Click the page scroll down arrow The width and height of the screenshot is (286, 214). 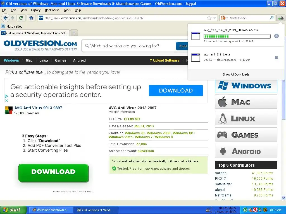(283, 198)
